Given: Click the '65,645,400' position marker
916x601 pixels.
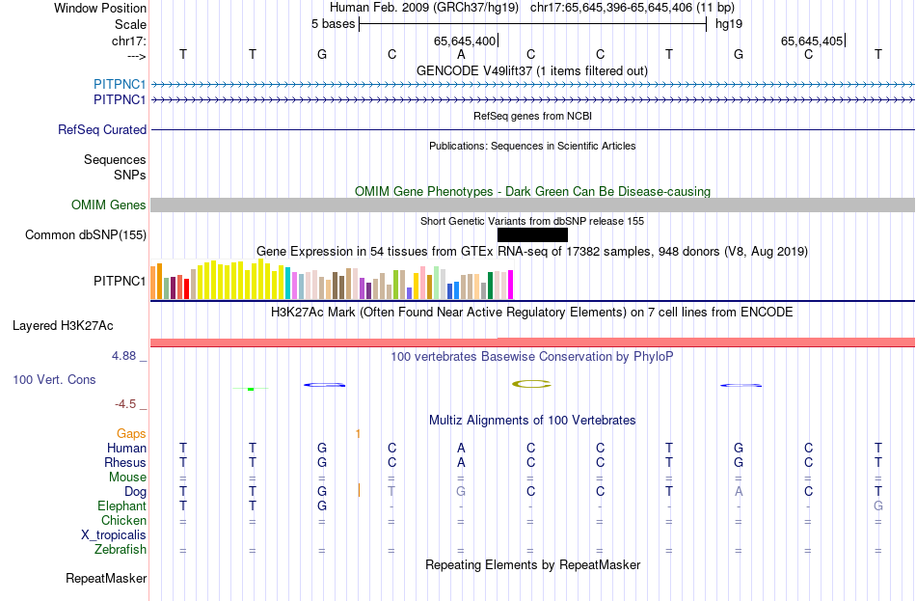Looking at the screenshot, I should click(465, 41).
